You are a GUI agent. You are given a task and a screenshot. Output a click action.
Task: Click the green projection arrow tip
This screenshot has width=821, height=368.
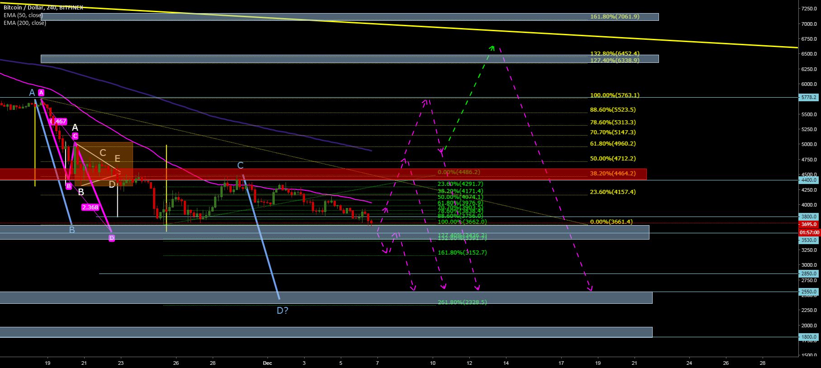(492, 47)
